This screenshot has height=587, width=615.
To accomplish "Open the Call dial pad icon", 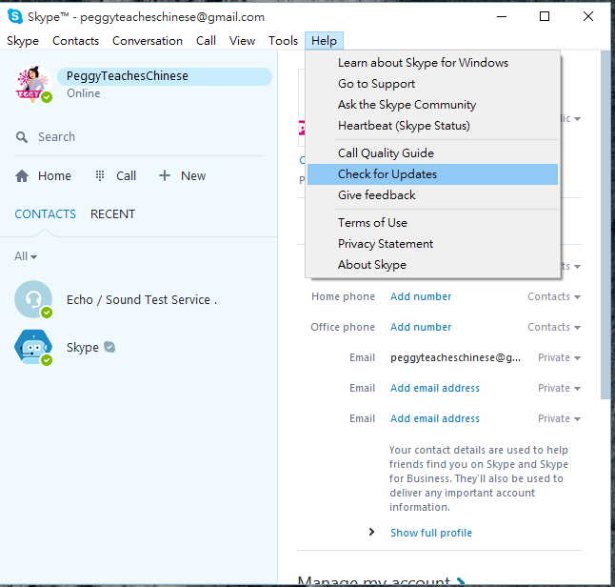I will [100, 175].
